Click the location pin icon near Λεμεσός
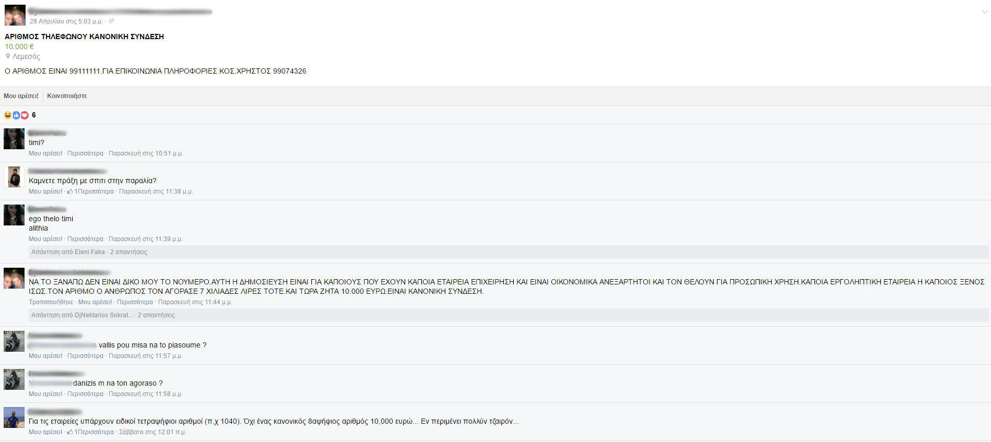 [8, 56]
